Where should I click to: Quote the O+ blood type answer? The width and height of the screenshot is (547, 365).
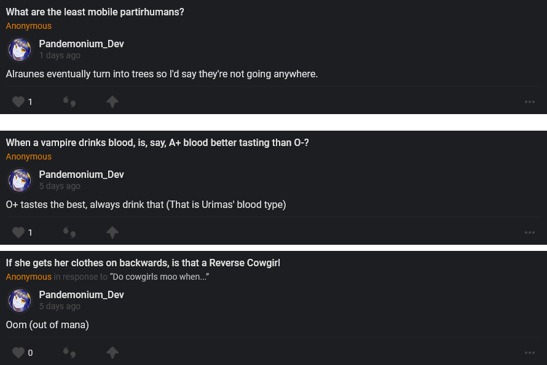click(69, 232)
